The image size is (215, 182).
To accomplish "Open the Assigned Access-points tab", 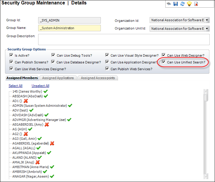I will [x=98, y=78].
